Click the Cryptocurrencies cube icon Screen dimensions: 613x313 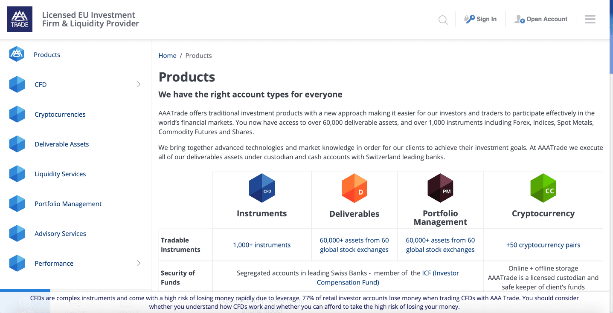click(x=17, y=114)
